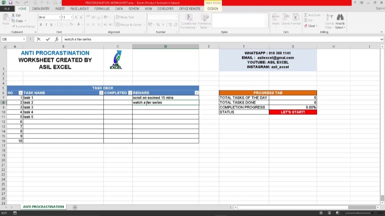Image resolution: width=385 pixels, height=216 pixels.
Task: Cut the selected cell contents
Action: click(x=16, y=15)
